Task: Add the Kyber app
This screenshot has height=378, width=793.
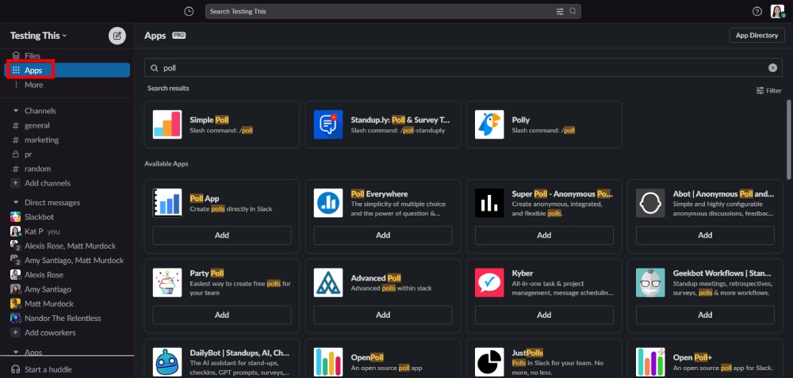Action: point(544,315)
